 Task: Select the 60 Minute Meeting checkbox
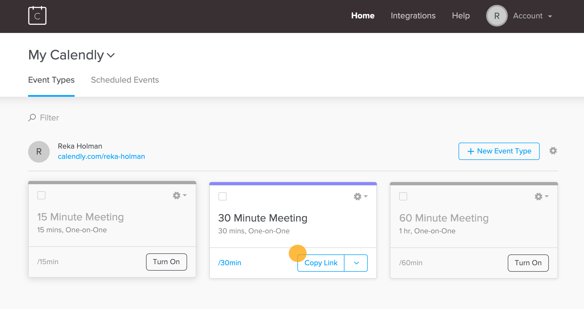403,196
